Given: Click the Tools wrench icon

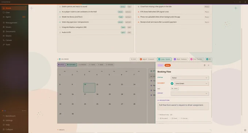Looking at the screenshot, I should coord(4,45).
